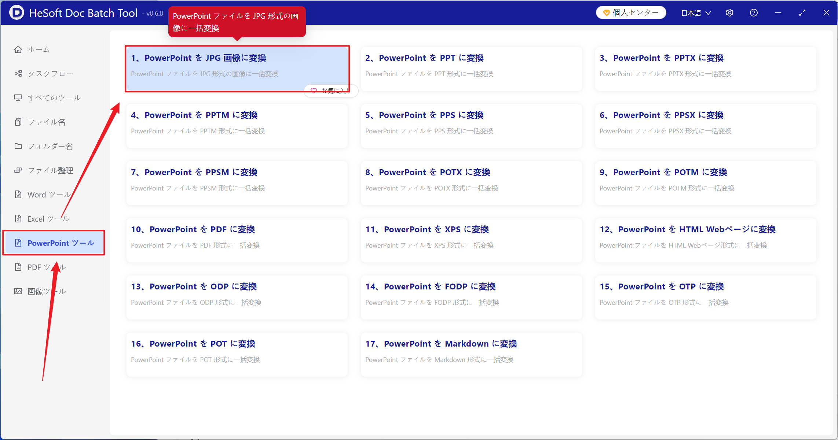The width and height of the screenshot is (838, 440).
Task: Open PowerPoint を PPTM に変換 tool
Action: 237,126
